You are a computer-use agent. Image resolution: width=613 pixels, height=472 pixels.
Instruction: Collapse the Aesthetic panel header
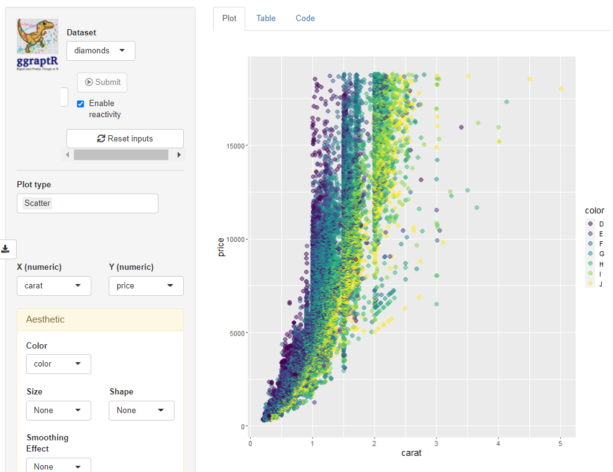100,319
